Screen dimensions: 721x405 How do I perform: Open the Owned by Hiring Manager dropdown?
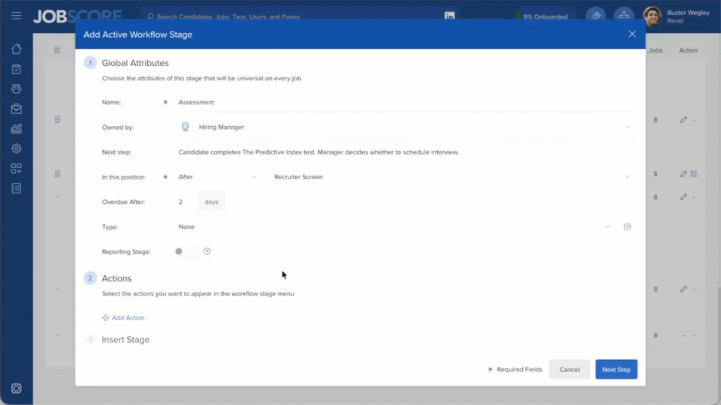406,127
